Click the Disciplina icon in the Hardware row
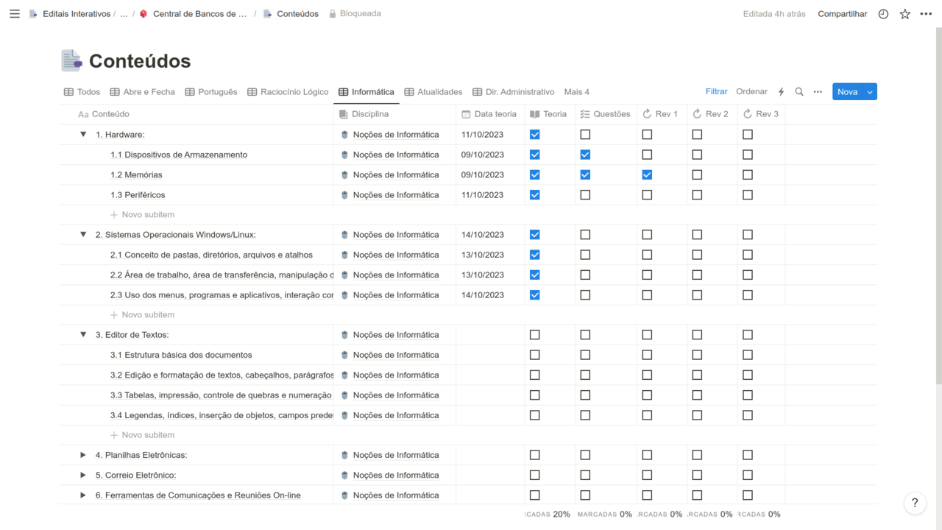This screenshot has width=942, height=530. click(344, 135)
